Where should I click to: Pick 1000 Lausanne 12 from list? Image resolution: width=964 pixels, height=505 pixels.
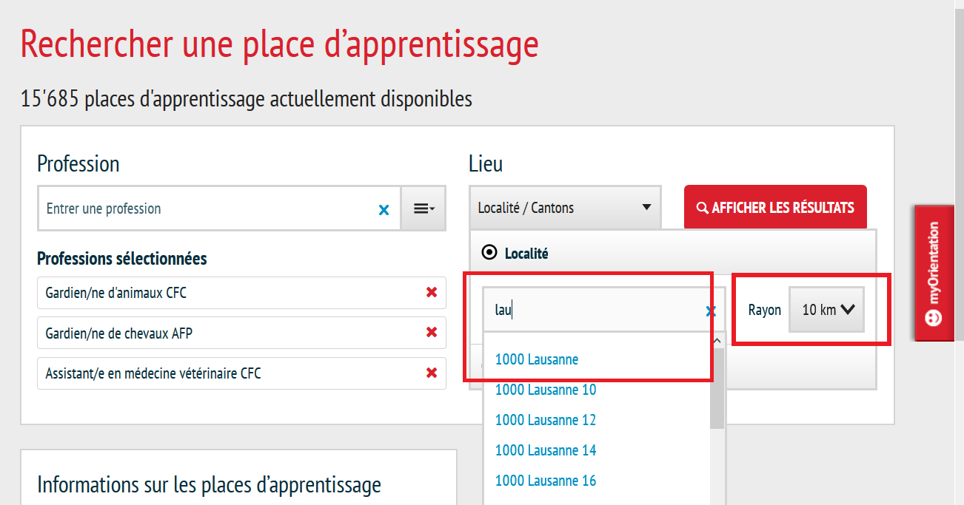point(546,420)
